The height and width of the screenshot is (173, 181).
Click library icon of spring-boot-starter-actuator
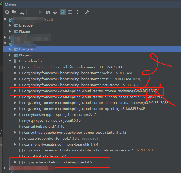(x=21, y=85)
